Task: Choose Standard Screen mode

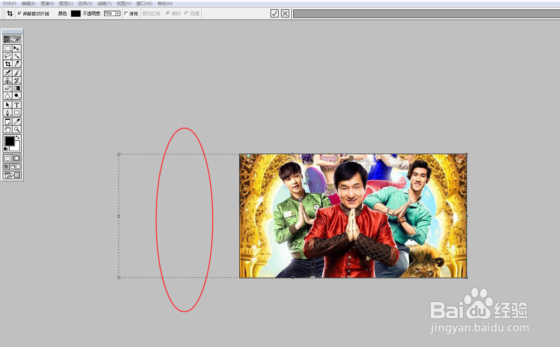Action: (6, 167)
